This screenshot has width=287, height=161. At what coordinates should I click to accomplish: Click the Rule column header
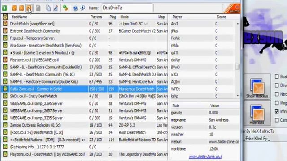[x=176, y=106]
